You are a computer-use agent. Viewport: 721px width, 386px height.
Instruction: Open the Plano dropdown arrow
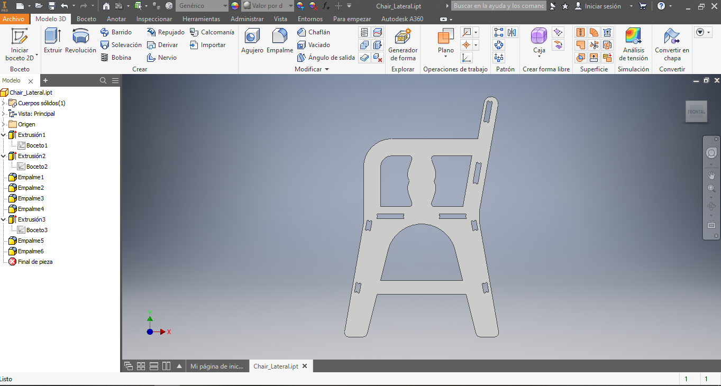coord(446,57)
